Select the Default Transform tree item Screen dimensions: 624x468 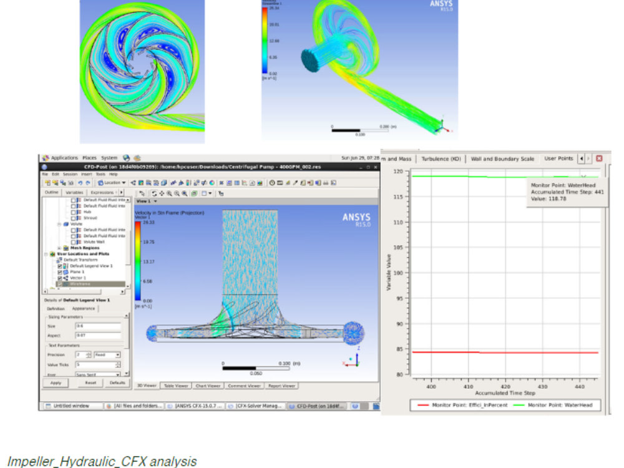tap(80, 260)
